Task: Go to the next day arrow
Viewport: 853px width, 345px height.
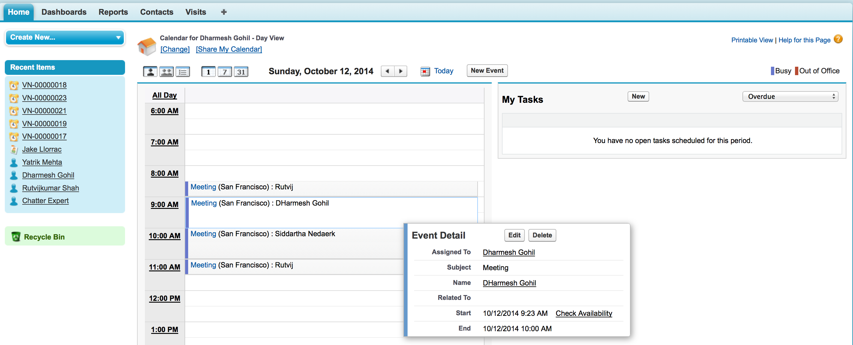Action: (x=401, y=71)
